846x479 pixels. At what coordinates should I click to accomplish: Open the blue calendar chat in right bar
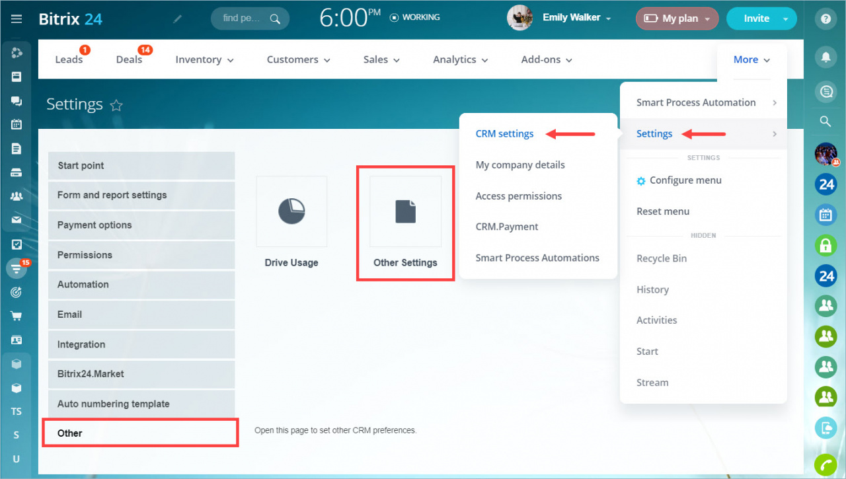(826, 215)
